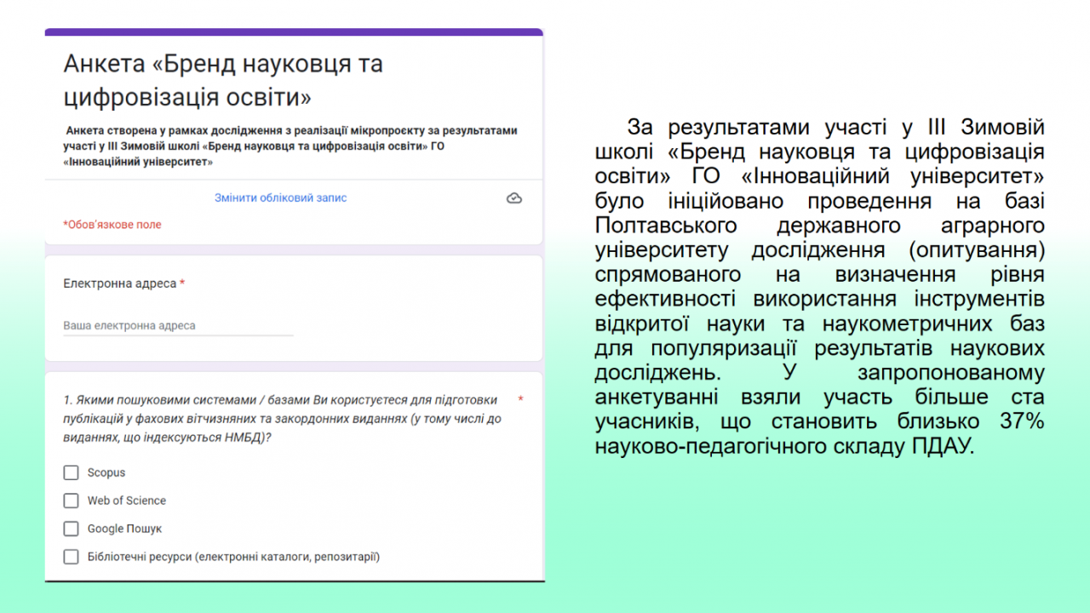Check the Google Пошук checkbox
Viewport: 1090px width, 613px height.
[72, 529]
